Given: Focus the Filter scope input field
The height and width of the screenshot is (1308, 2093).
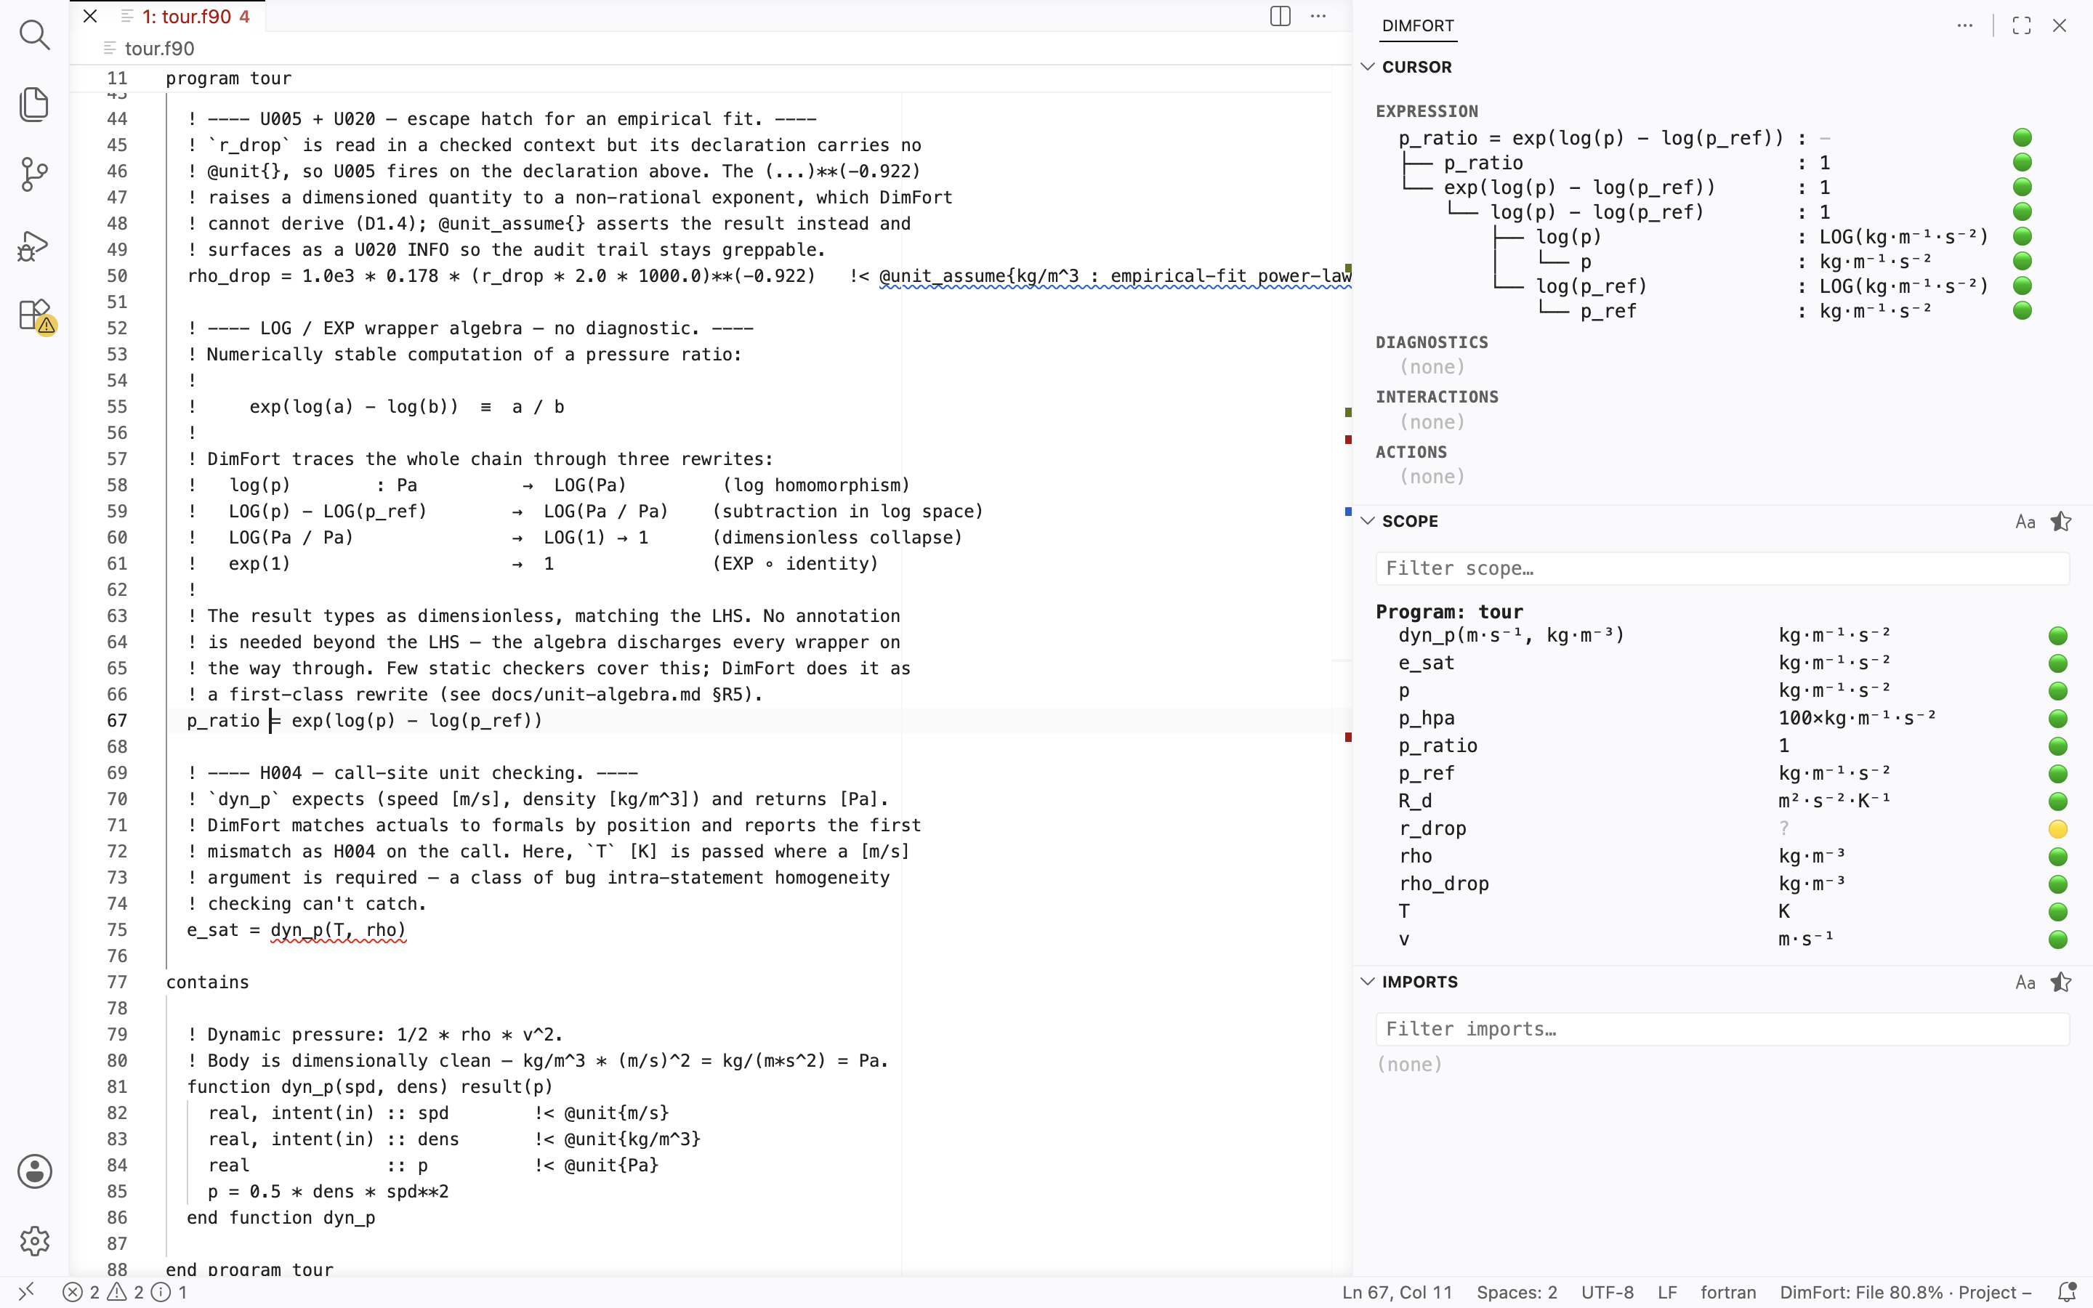Looking at the screenshot, I should [1722, 568].
